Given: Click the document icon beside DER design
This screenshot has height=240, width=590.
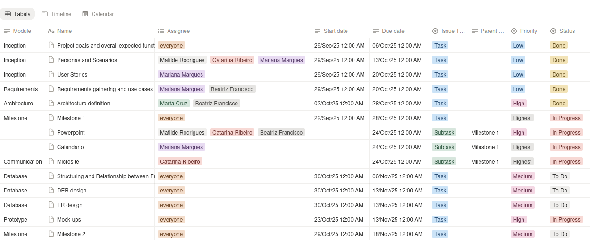Looking at the screenshot, I should click(51, 191).
